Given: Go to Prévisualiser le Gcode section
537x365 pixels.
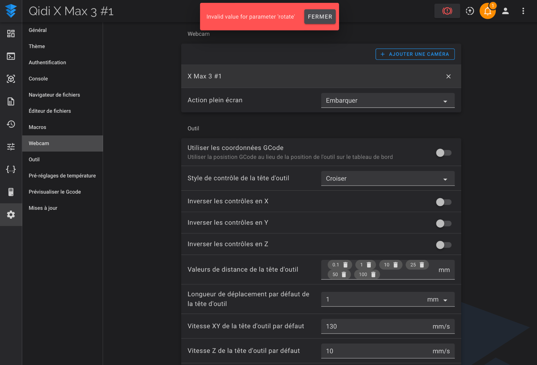Looking at the screenshot, I should point(62,192).
